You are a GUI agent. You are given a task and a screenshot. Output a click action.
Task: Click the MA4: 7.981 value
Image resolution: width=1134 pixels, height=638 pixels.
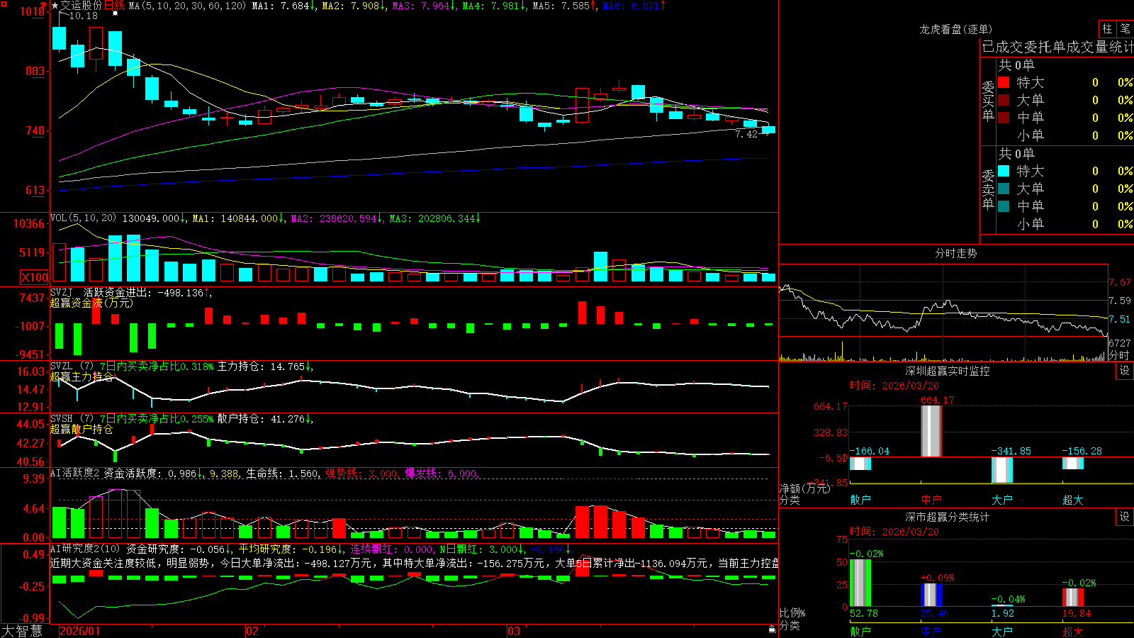(x=494, y=6)
